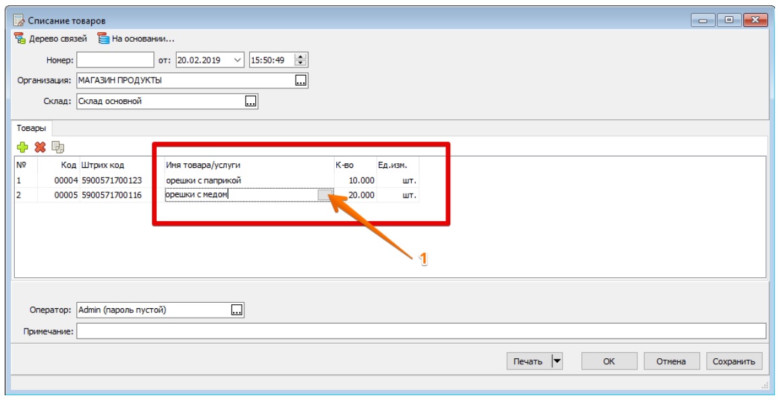Image resolution: width=777 pixels, height=402 pixels.
Task: Open Дерево связей from the toolbar
Action: [50, 38]
